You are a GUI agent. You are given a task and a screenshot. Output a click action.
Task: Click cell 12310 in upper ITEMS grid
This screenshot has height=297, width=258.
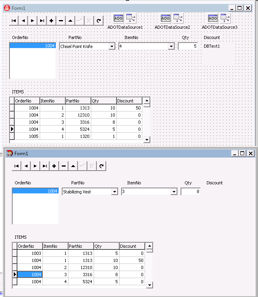78,115
